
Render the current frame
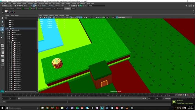pos(74,6)
